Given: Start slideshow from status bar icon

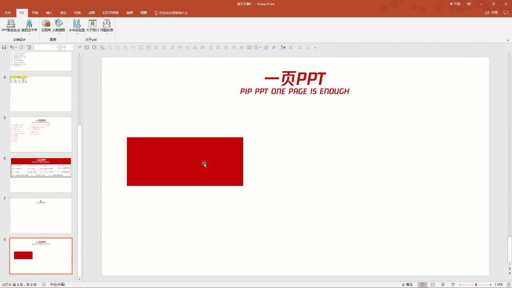Looking at the screenshot, I should 453,284.
